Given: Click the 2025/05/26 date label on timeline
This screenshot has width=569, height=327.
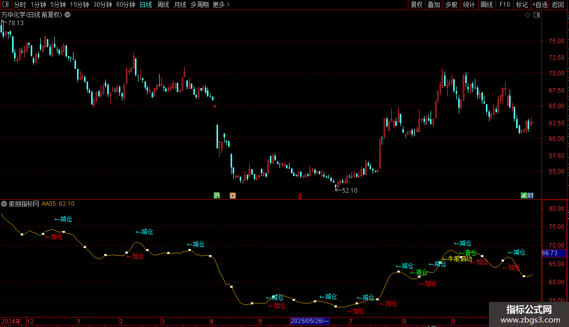Looking at the screenshot, I should point(310,321).
